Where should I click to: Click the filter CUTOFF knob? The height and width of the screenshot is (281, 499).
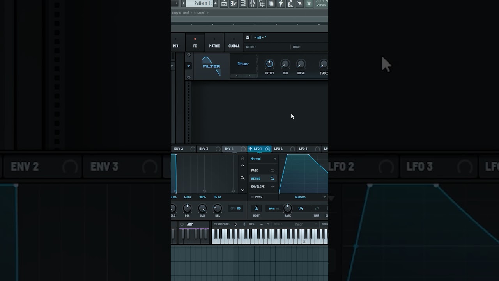click(269, 64)
